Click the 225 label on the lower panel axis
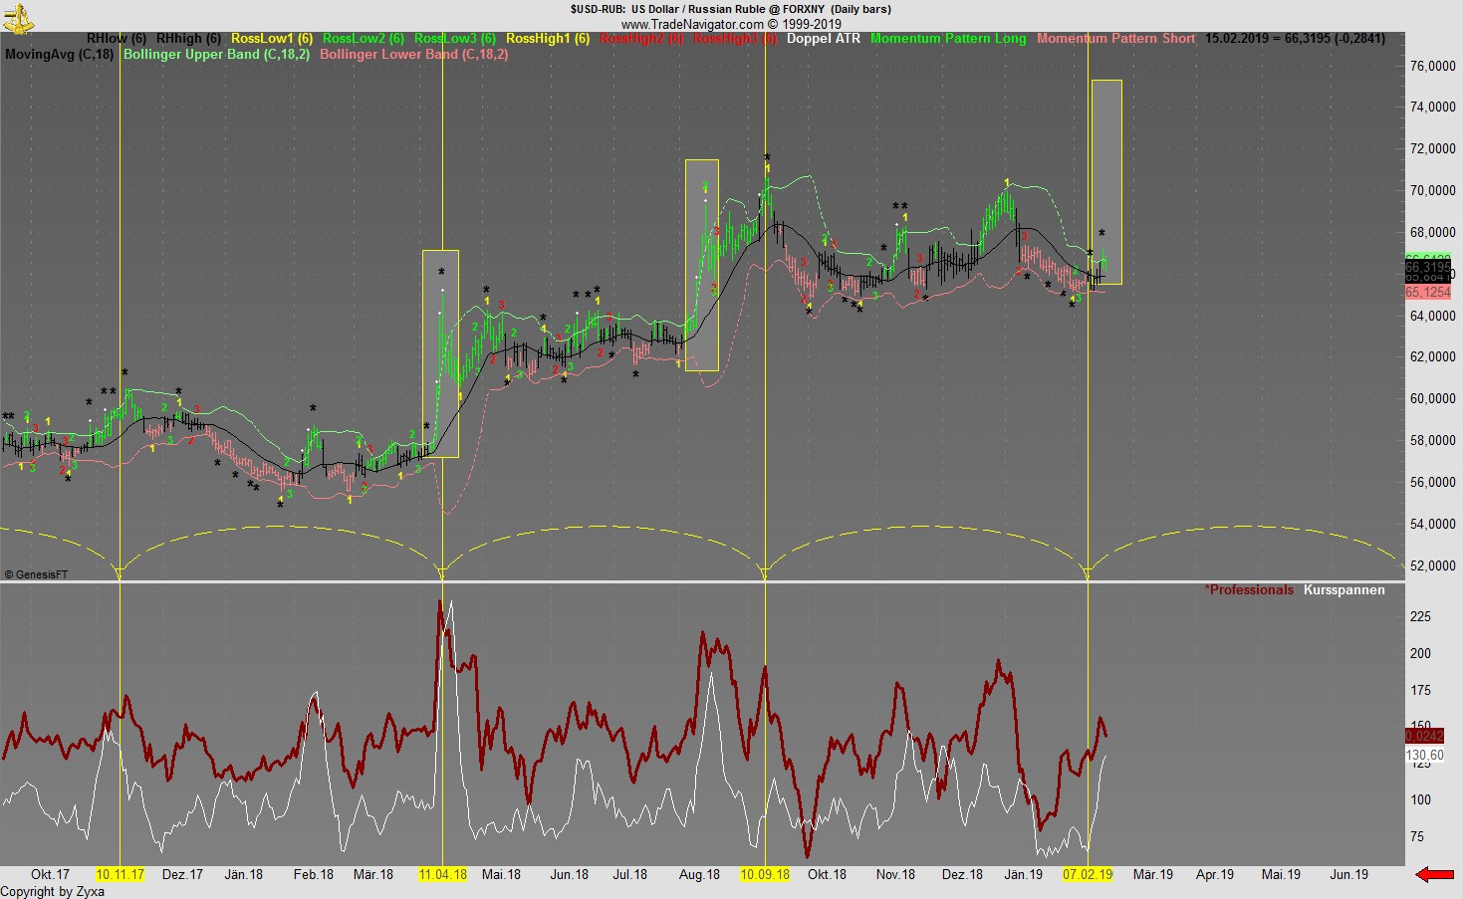This screenshot has width=1463, height=899. (x=1421, y=617)
